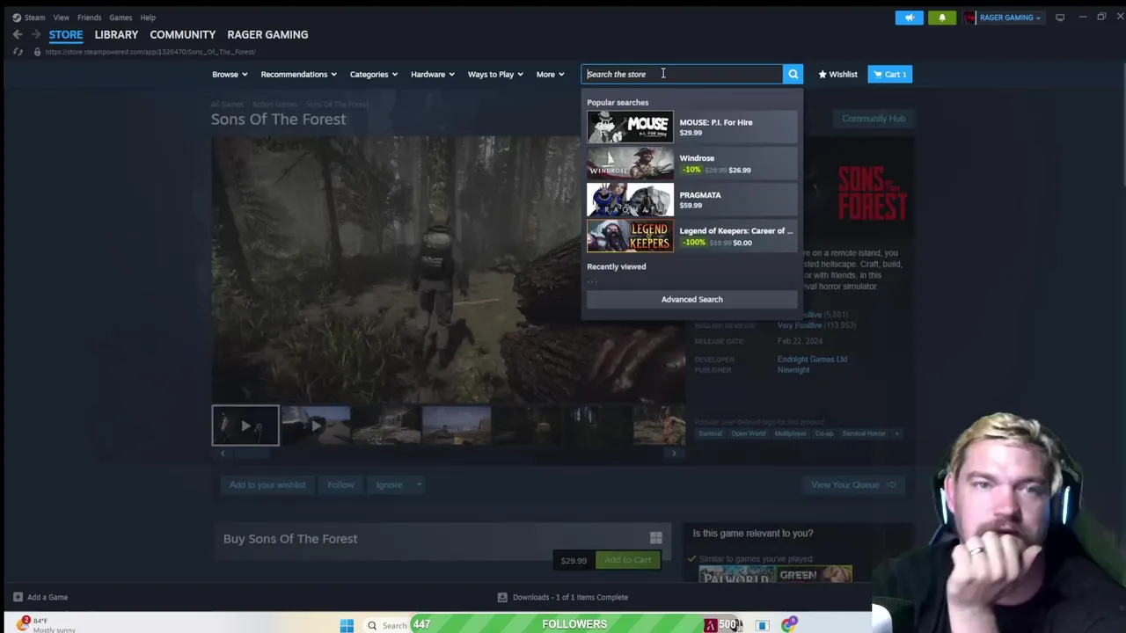Open the Steam menu

pyautogui.click(x=34, y=18)
